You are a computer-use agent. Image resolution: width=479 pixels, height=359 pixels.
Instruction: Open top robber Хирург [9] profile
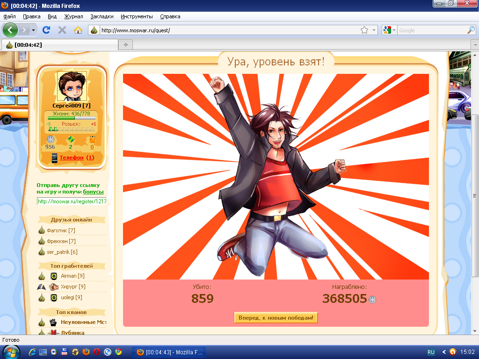[x=73, y=287]
